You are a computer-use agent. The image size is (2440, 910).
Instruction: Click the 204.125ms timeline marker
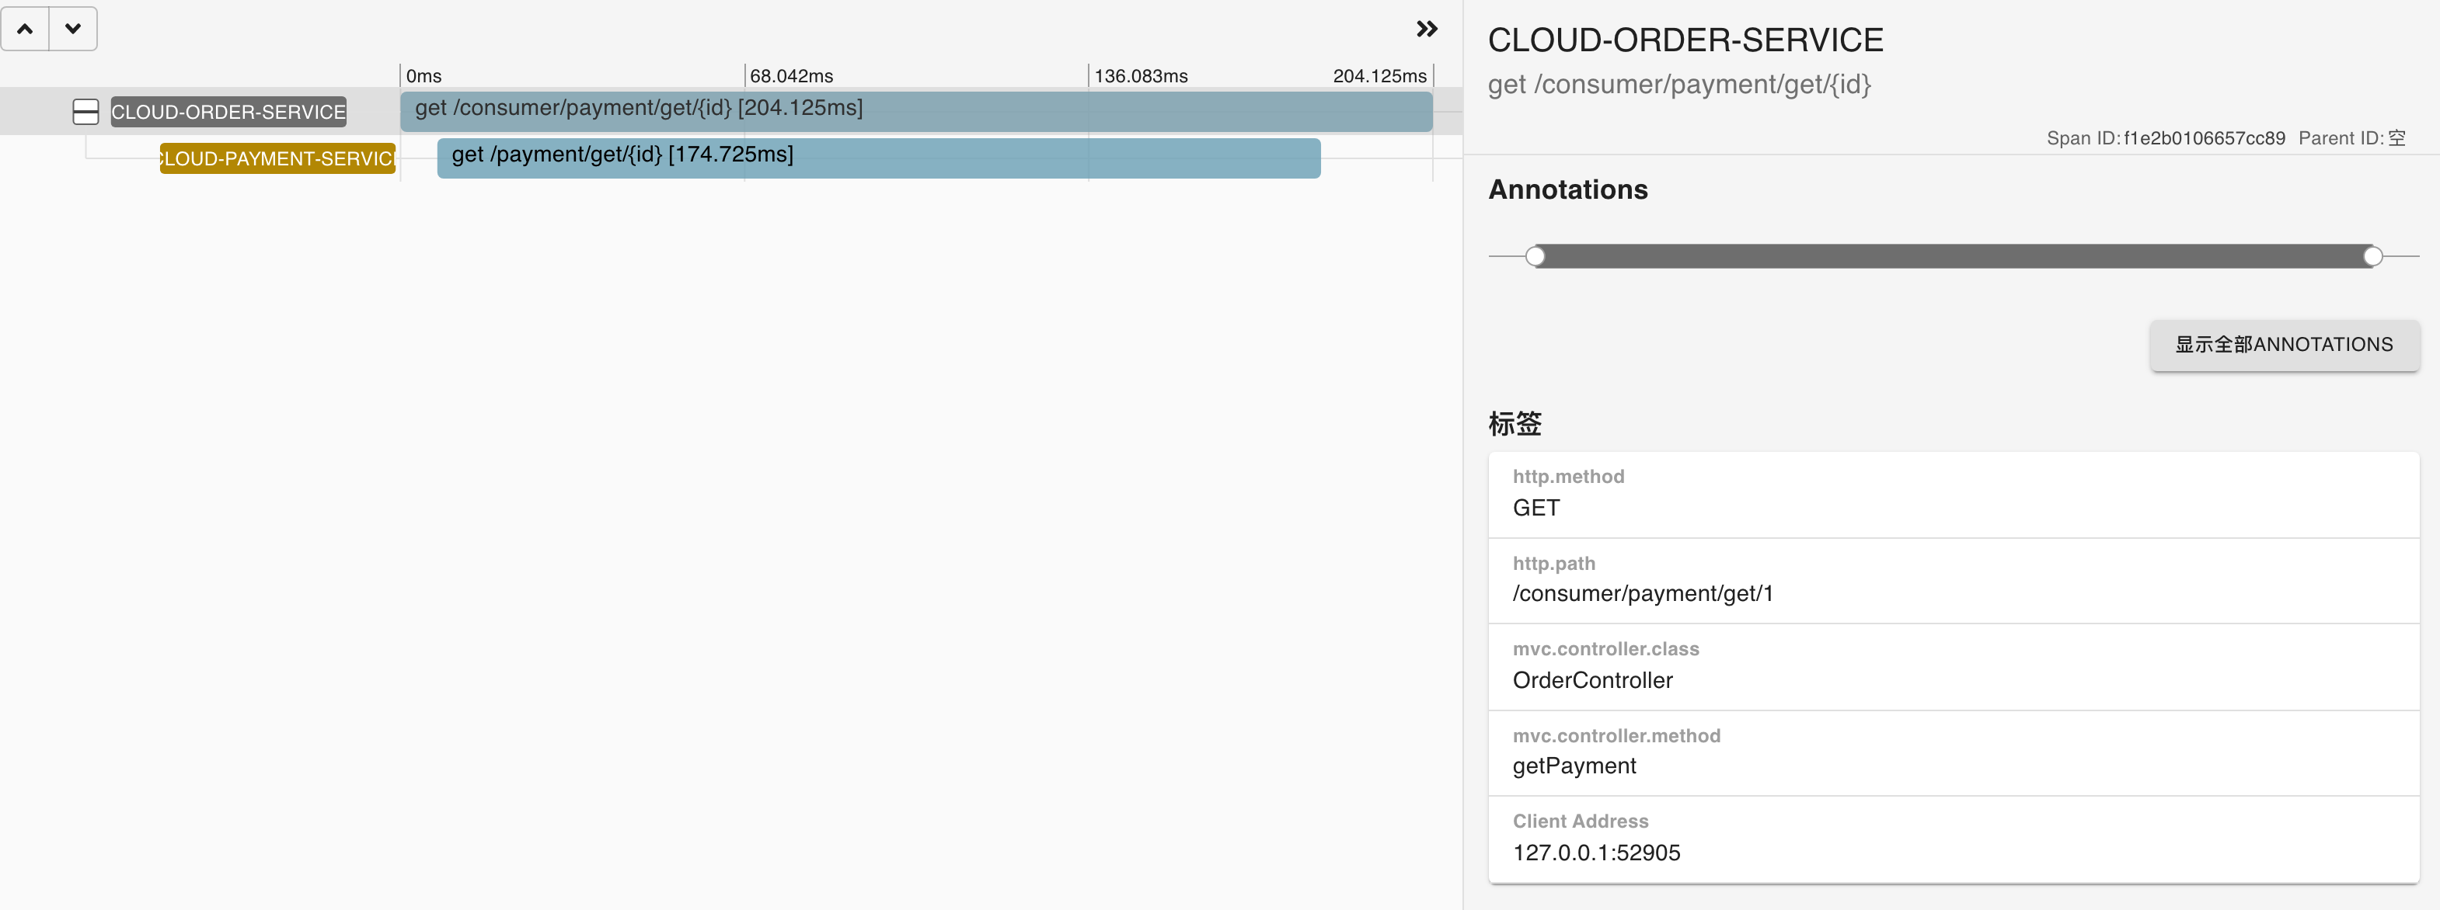coord(1379,76)
